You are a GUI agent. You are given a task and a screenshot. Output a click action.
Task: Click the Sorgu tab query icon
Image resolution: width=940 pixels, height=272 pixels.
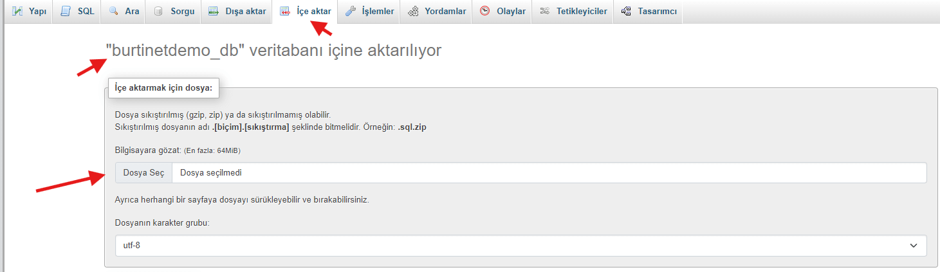[x=158, y=11]
